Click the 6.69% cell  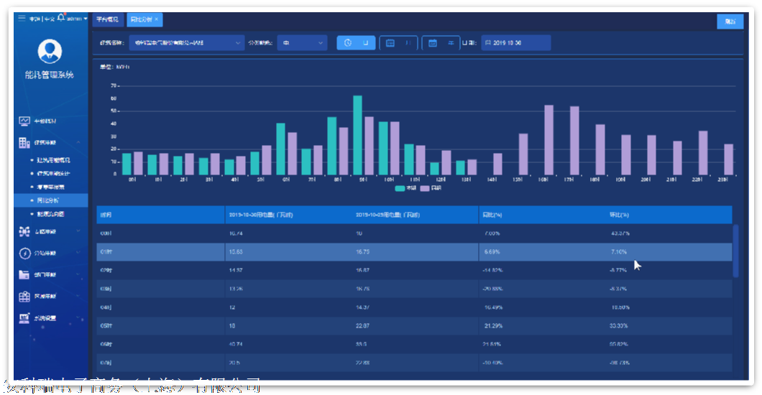(x=492, y=252)
